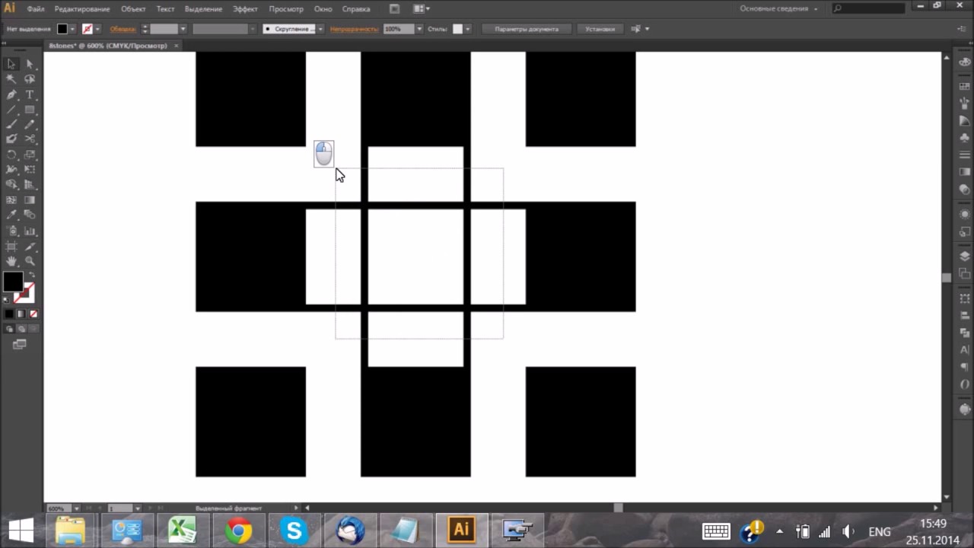Select the Paintbrush tool
This screenshot has width=974, height=548.
[11, 124]
